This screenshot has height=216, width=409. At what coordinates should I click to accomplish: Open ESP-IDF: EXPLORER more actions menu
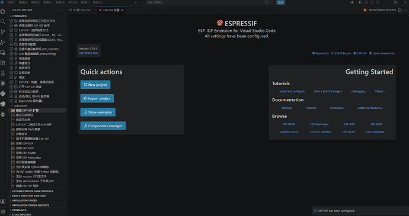coord(61,10)
